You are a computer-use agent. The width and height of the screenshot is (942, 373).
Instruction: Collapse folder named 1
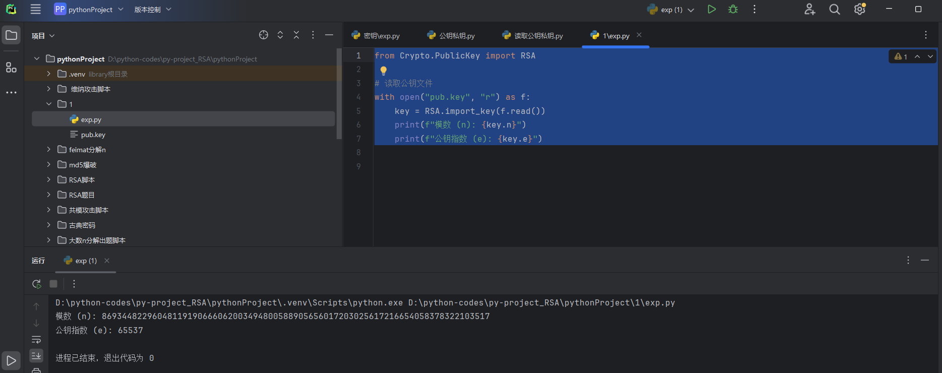pos(48,104)
